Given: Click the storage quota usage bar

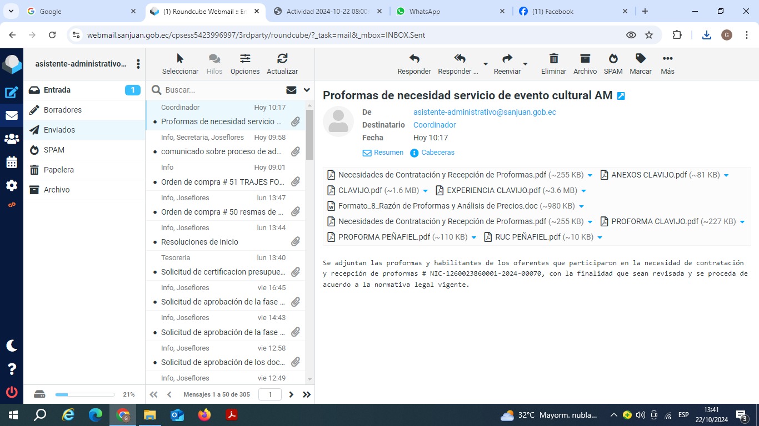Looking at the screenshot, I should point(84,394).
